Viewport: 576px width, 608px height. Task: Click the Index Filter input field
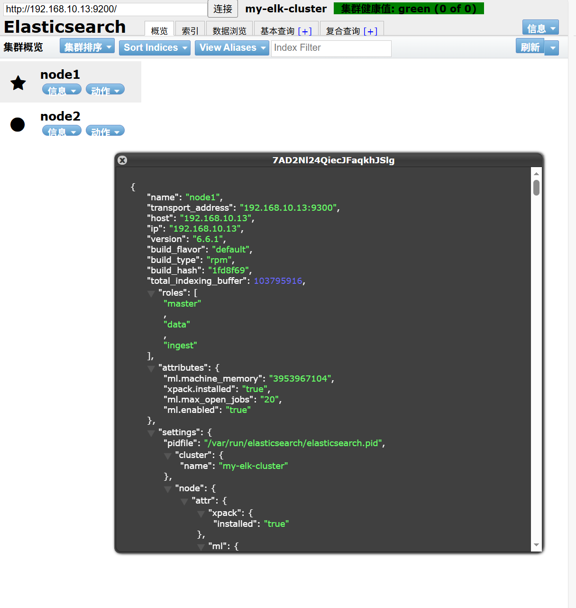[x=331, y=48]
